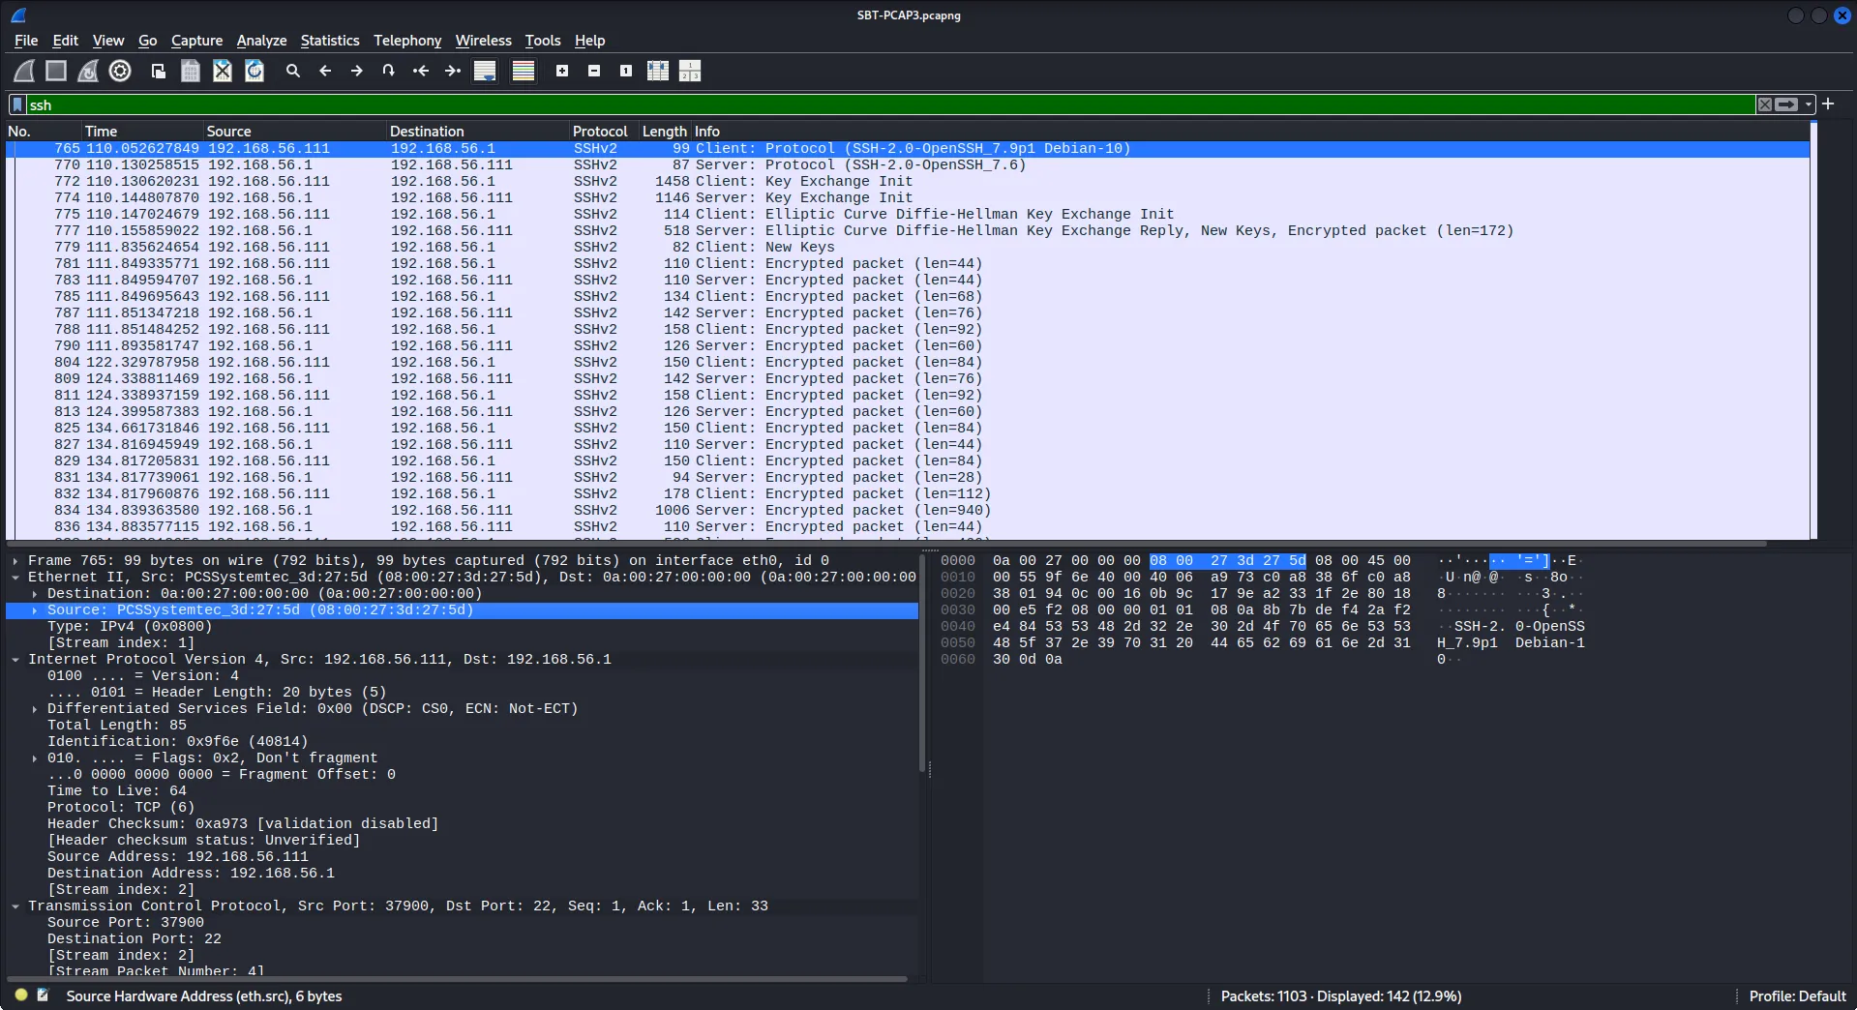Open capture file properties status icon

point(43,995)
